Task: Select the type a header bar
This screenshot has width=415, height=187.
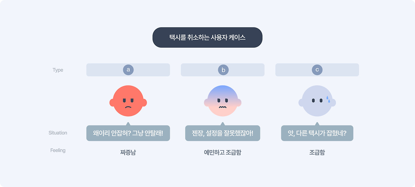Action: [x=128, y=70]
